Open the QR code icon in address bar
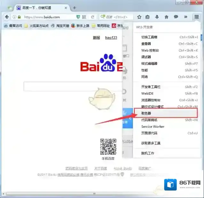 pos(84,17)
